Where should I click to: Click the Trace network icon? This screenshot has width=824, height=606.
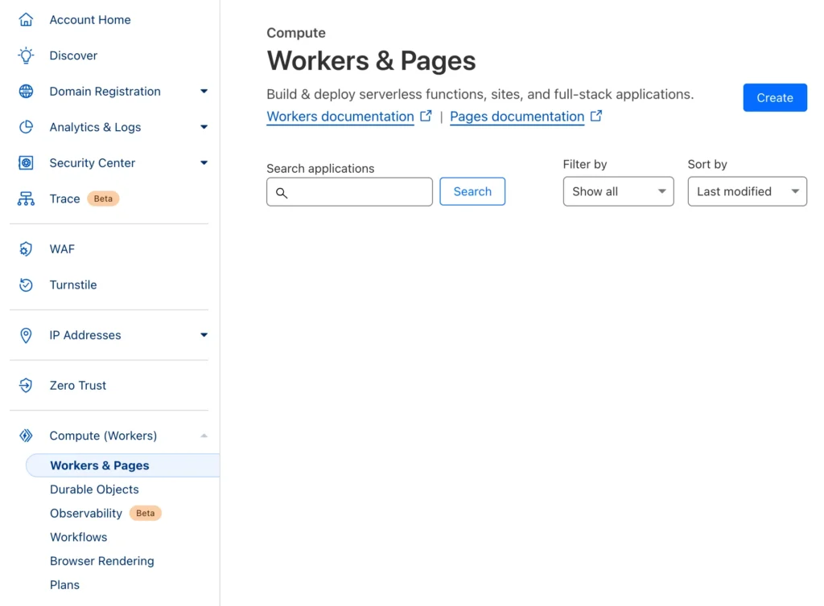(26, 199)
